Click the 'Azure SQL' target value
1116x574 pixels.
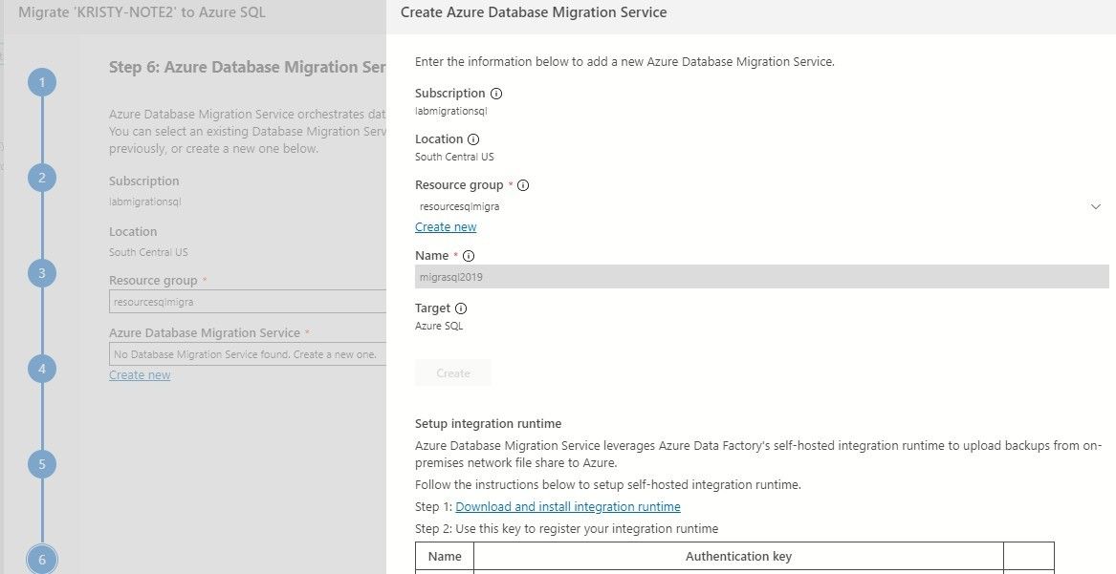439,326
